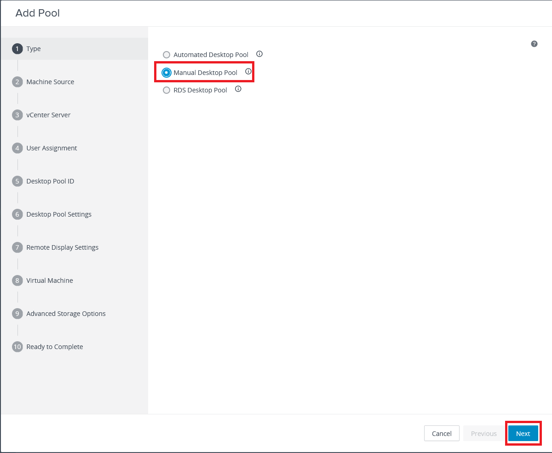Image resolution: width=552 pixels, height=453 pixels.
Task: Select the Automated Desktop Pool radio button
Action: pyautogui.click(x=167, y=55)
